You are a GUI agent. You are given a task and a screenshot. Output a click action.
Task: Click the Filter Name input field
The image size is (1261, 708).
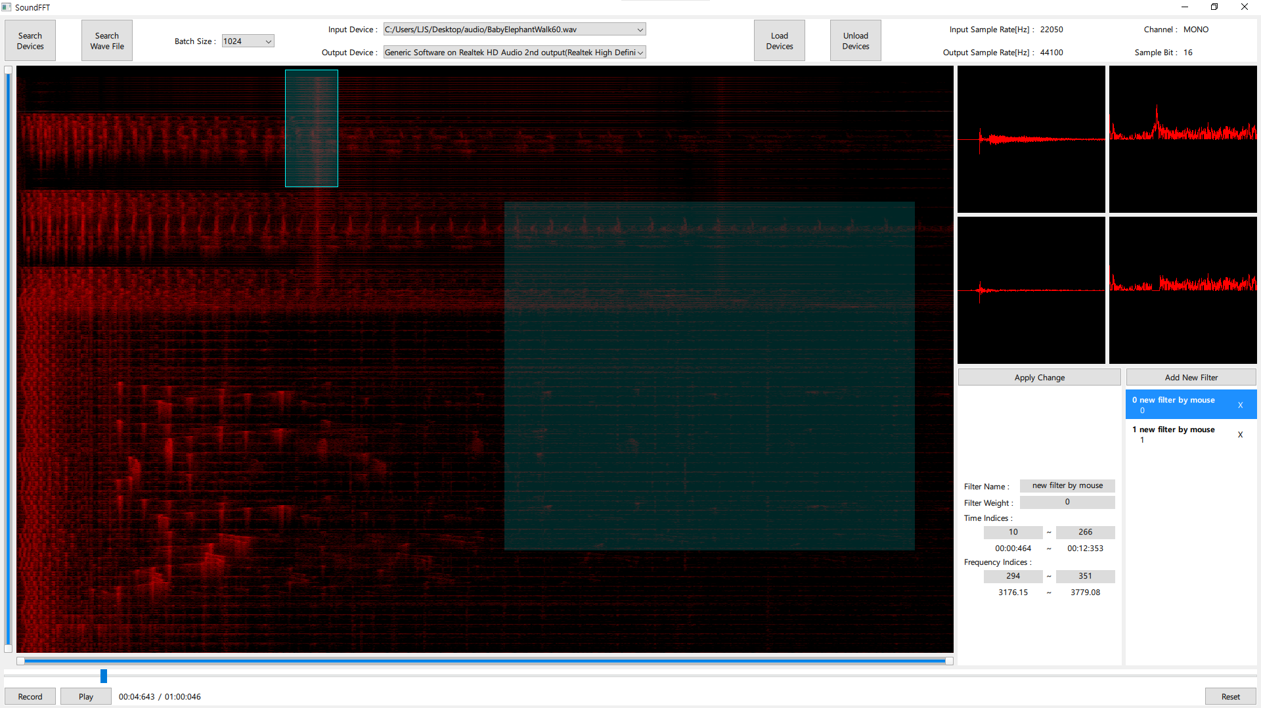point(1067,486)
